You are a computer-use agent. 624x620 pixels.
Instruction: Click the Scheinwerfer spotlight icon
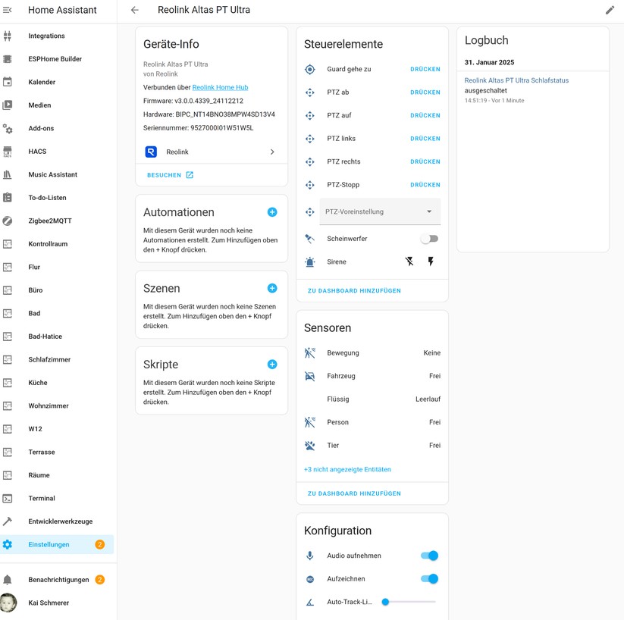coord(309,239)
